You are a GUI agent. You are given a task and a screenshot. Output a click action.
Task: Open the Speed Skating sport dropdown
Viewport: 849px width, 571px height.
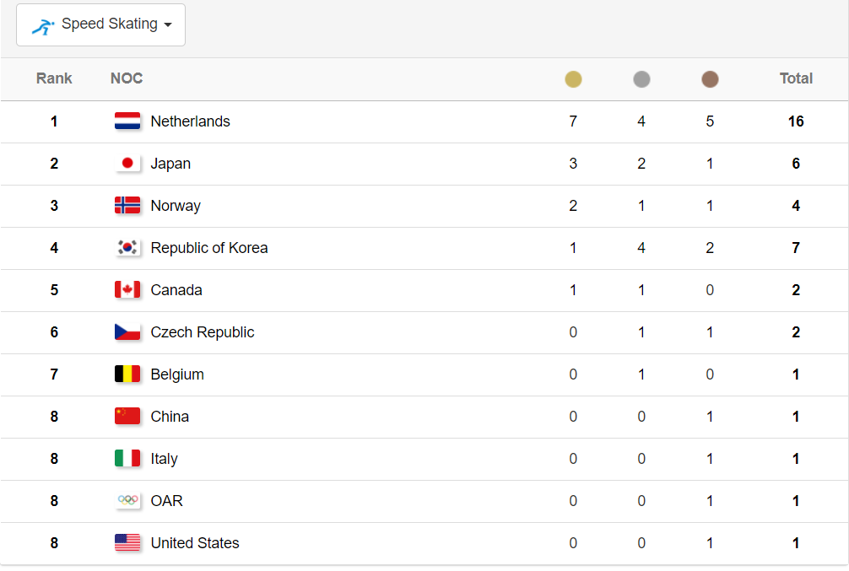point(100,25)
